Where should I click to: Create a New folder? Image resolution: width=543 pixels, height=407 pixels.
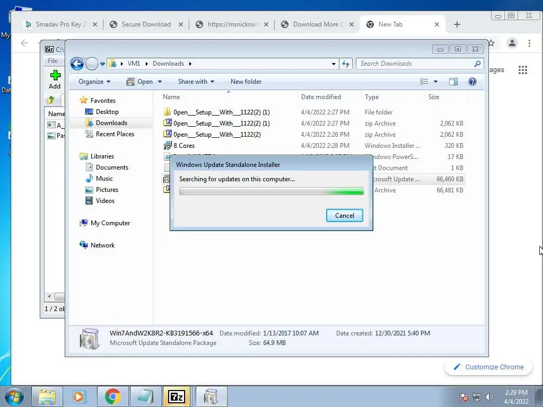click(x=246, y=82)
